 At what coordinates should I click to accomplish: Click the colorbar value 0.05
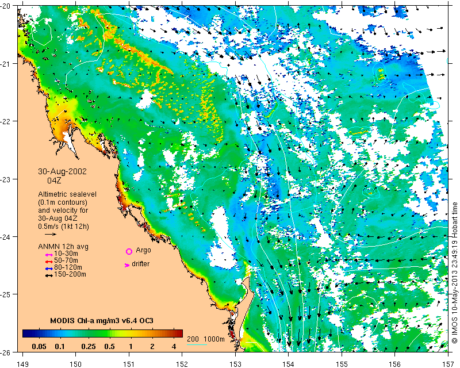(x=39, y=347)
